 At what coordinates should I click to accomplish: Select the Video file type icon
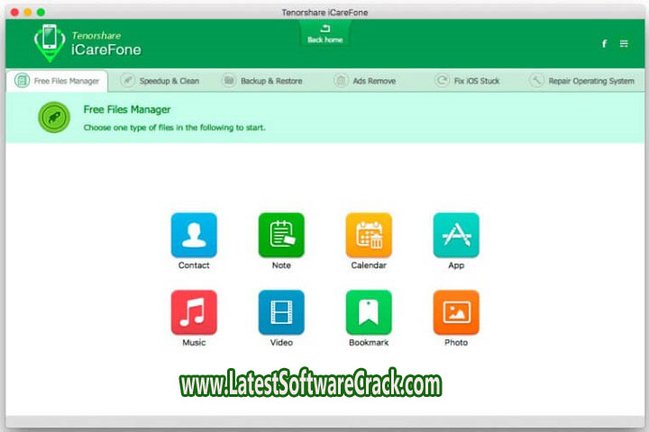(281, 312)
